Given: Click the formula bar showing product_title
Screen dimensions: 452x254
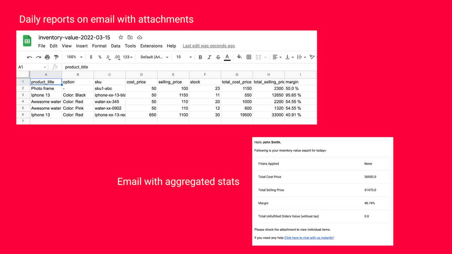Looking at the screenshot, I should coord(190,67).
